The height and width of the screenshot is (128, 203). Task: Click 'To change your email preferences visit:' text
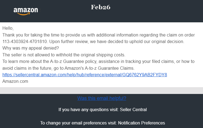pyautogui.click(x=79, y=123)
